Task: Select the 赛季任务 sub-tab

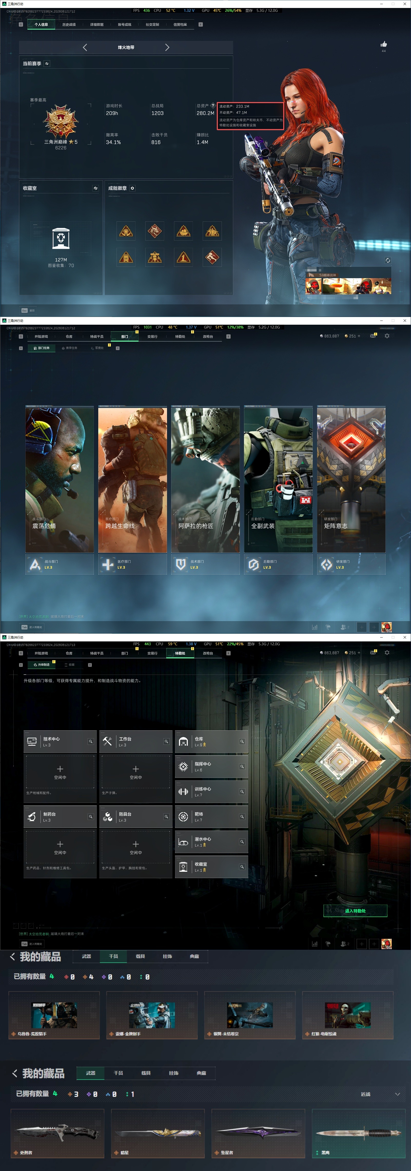Action: tap(70, 348)
